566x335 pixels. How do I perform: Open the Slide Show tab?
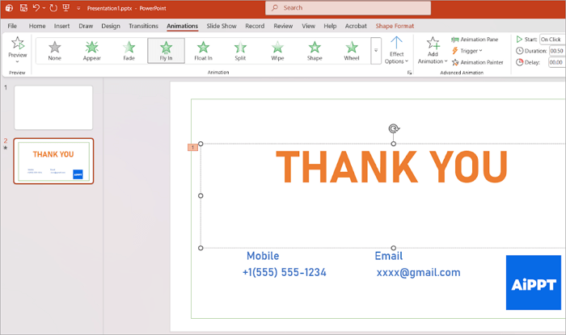point(222,26)
